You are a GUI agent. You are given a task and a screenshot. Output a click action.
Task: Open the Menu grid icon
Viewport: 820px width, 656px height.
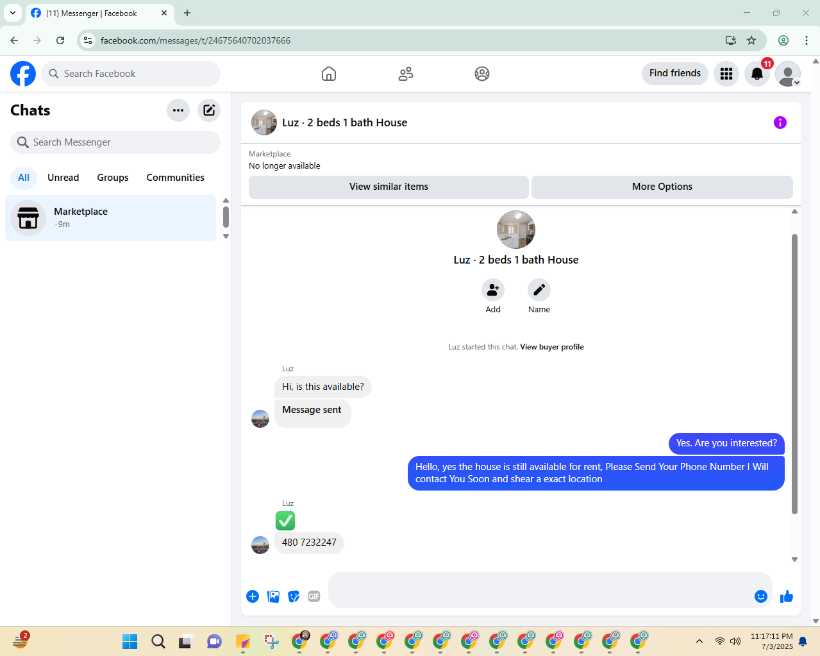pos(726,74)
